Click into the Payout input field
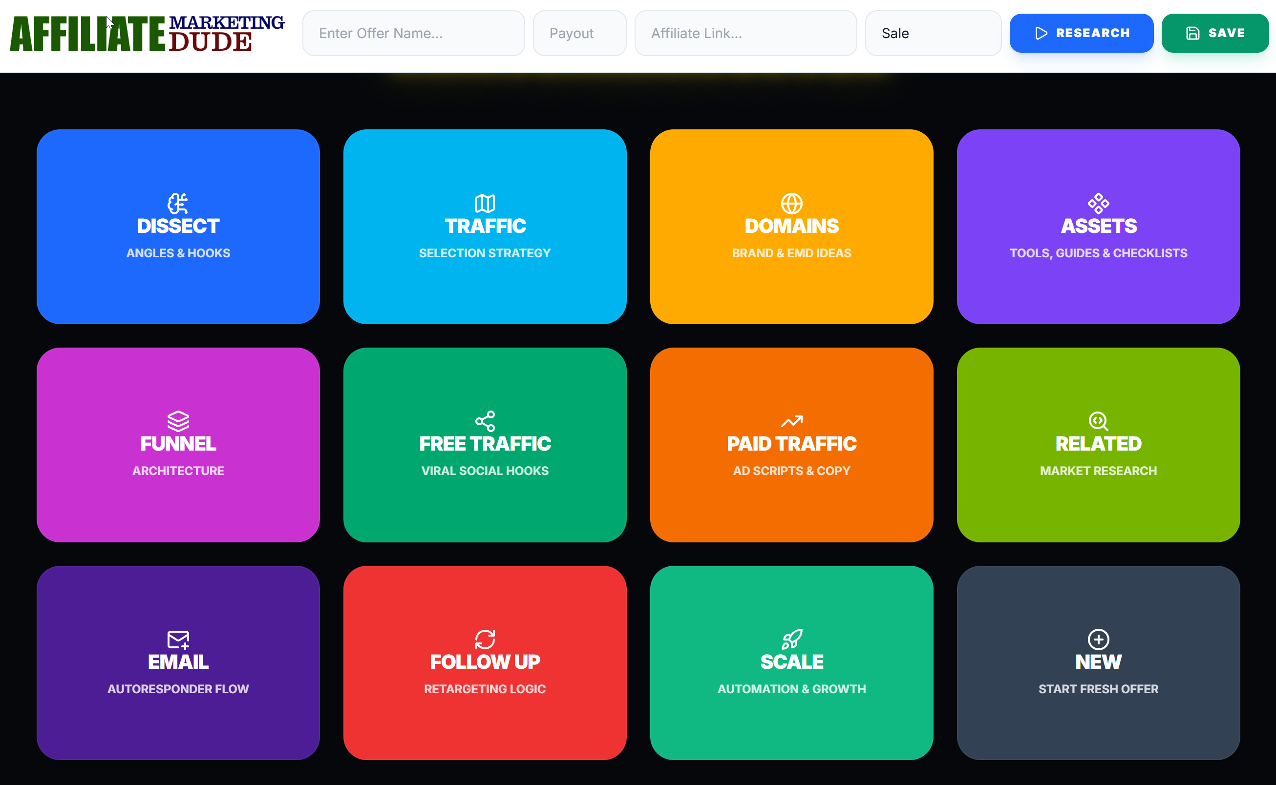1276x785 pixels. click(579, 33)
